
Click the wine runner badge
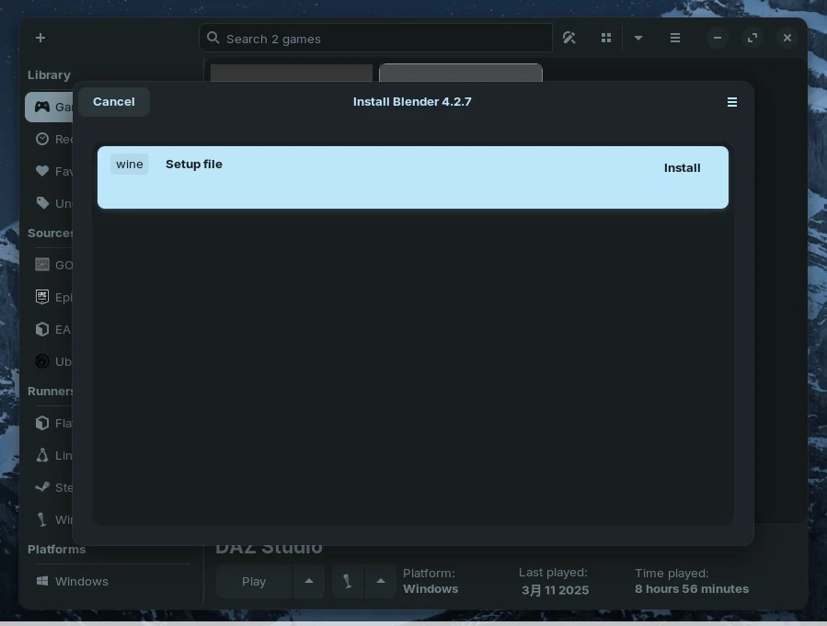[129, 164]
